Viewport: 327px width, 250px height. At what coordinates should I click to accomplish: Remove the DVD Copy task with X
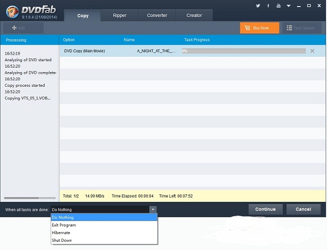pos(312,51)
